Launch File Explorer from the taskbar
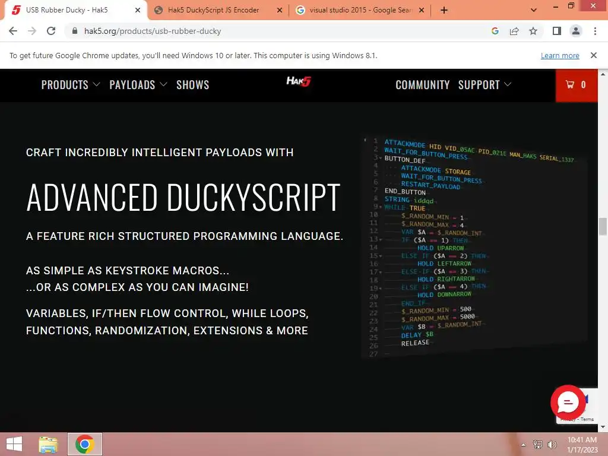The image size is (608, 456). [48, 444]
